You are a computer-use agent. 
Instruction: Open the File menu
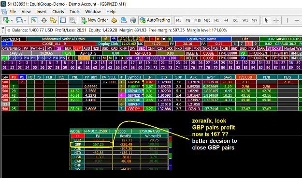coord(13,12)
